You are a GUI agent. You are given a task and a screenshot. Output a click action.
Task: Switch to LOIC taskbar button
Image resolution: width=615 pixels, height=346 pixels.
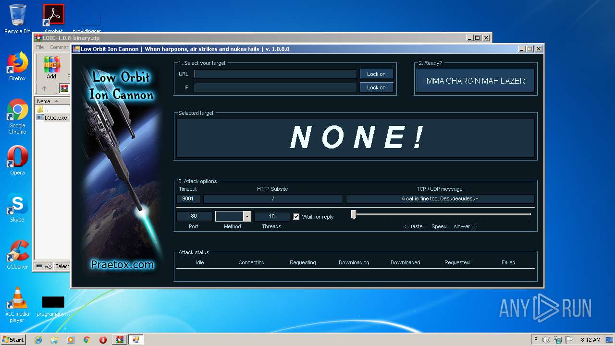136,340
